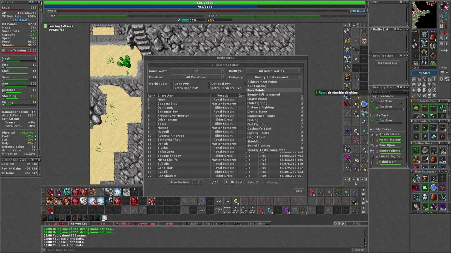Open the Store button in the sidebar
The image size is (451, 253).
tap(424, 73)
